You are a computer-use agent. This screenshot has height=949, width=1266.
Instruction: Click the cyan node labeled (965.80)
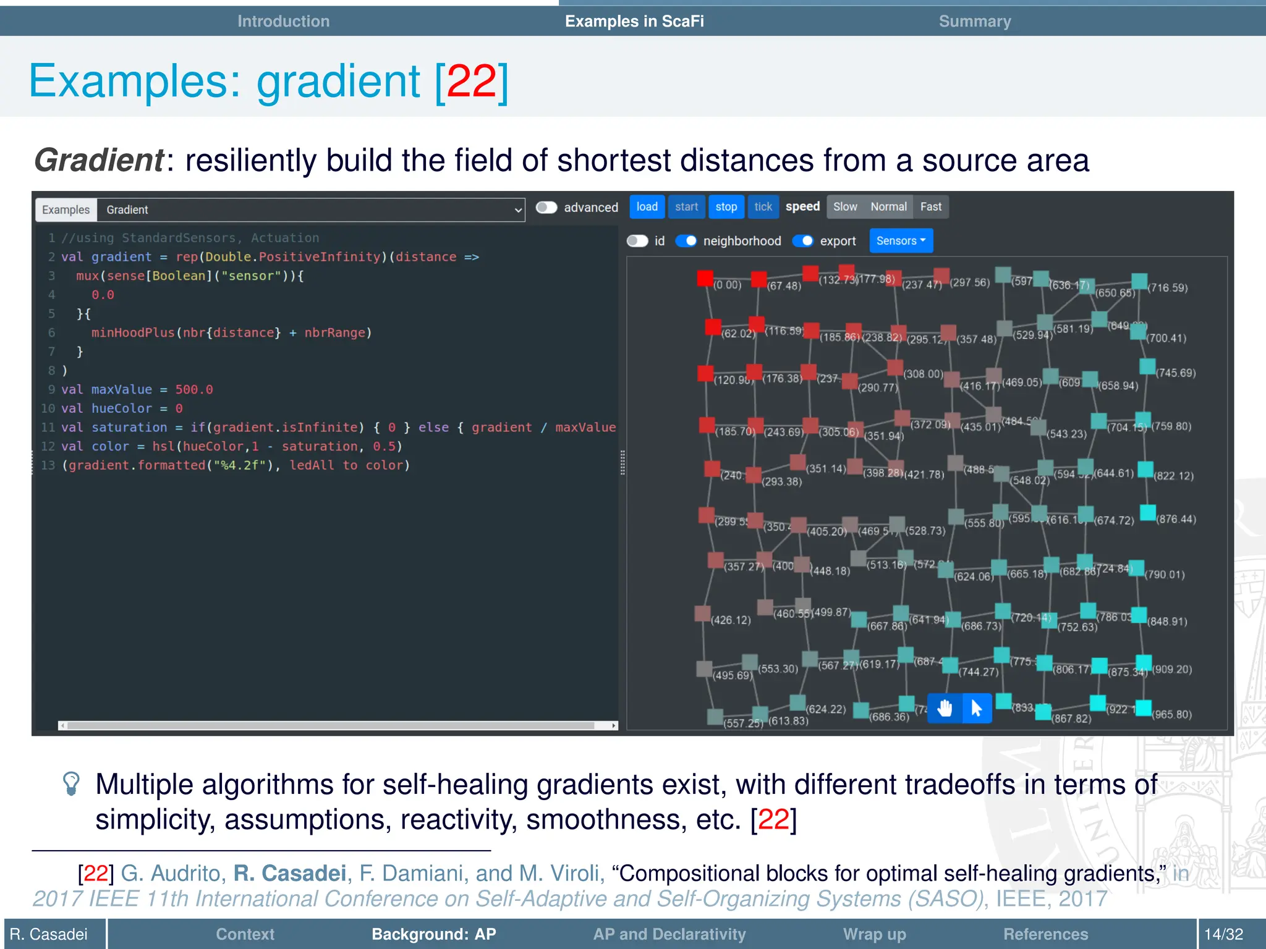pos(1144,708)
